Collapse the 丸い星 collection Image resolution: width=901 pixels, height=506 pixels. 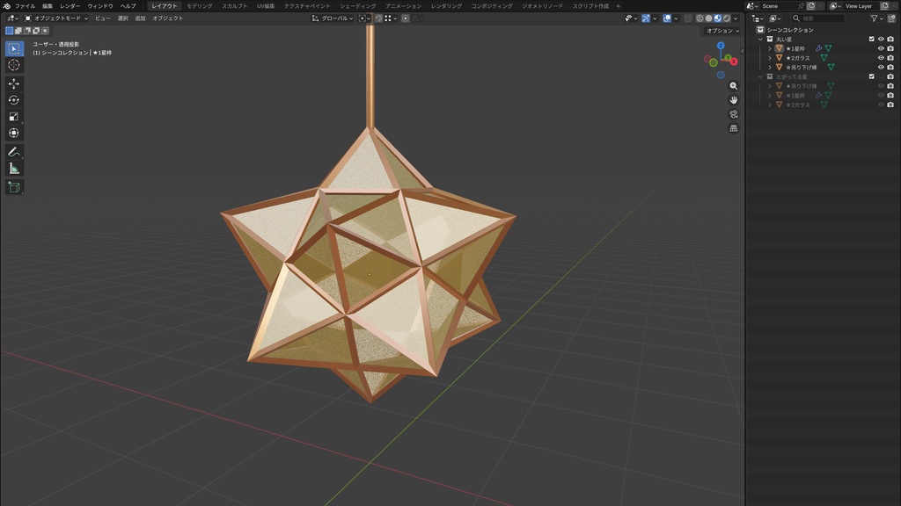[761, 39]
